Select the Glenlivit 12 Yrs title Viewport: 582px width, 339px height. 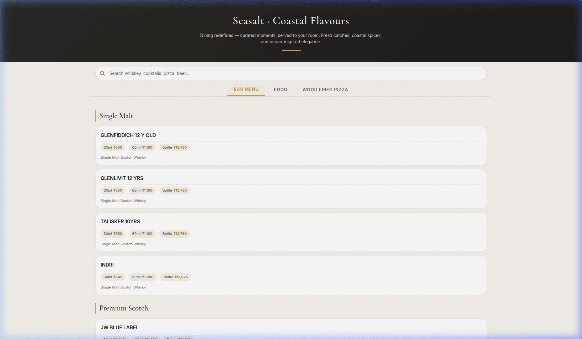click(x=122, y=178)
